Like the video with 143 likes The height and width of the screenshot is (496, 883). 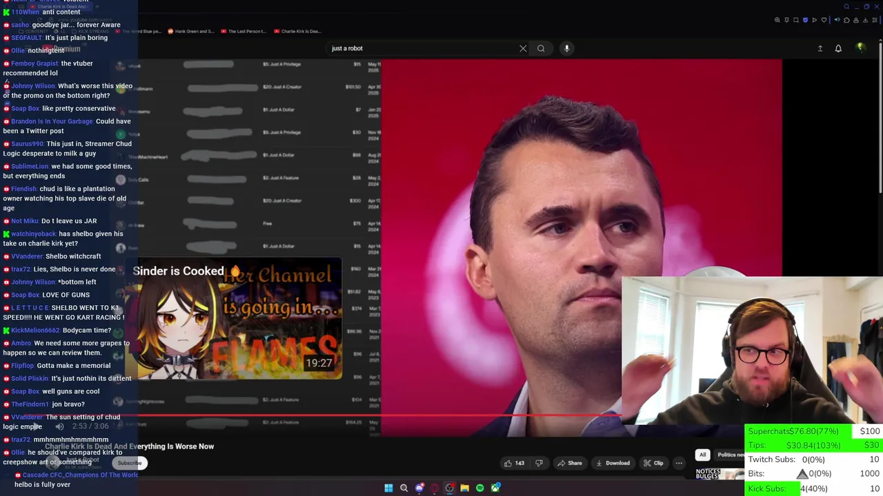click(x=513, y=463)
